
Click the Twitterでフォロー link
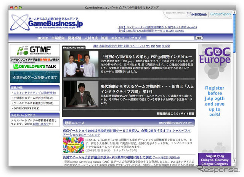tap(182, 123)
